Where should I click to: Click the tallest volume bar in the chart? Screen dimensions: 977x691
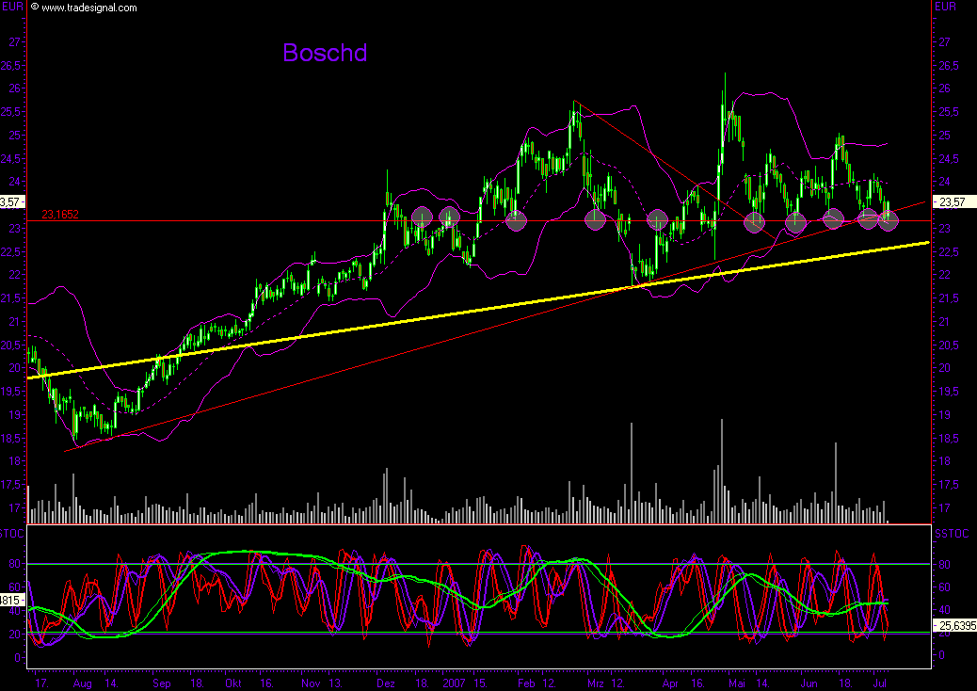(721, 471)
